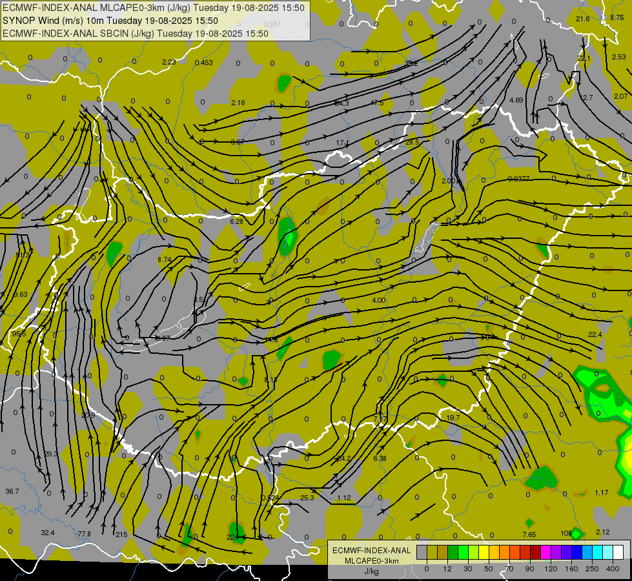Click the map value 0.453
Screen dimensions: 632x581
[203, 63]
